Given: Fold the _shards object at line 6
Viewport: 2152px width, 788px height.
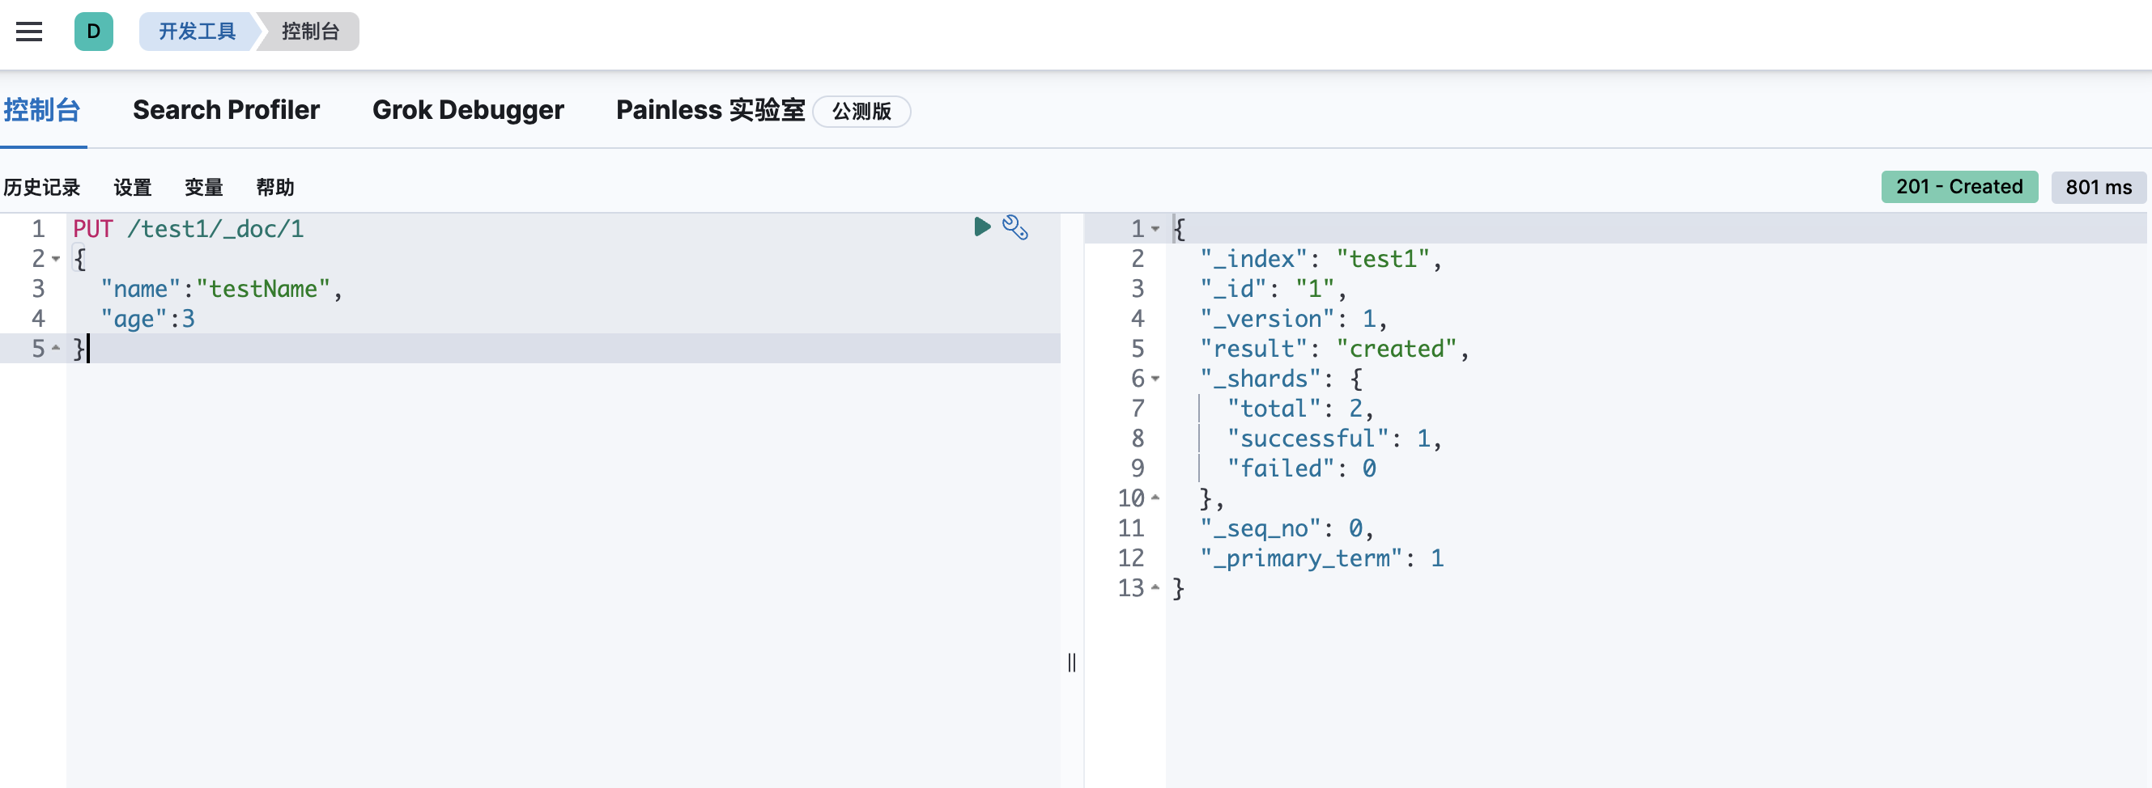Looking at the screenshot, I should 1155,379.
